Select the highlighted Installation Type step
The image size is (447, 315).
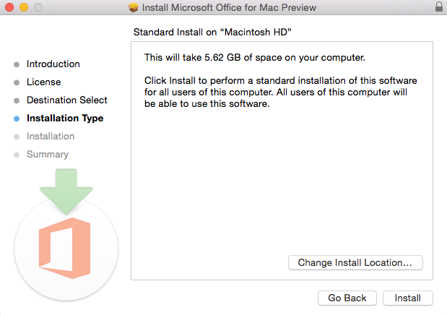(x=65, y=118)
